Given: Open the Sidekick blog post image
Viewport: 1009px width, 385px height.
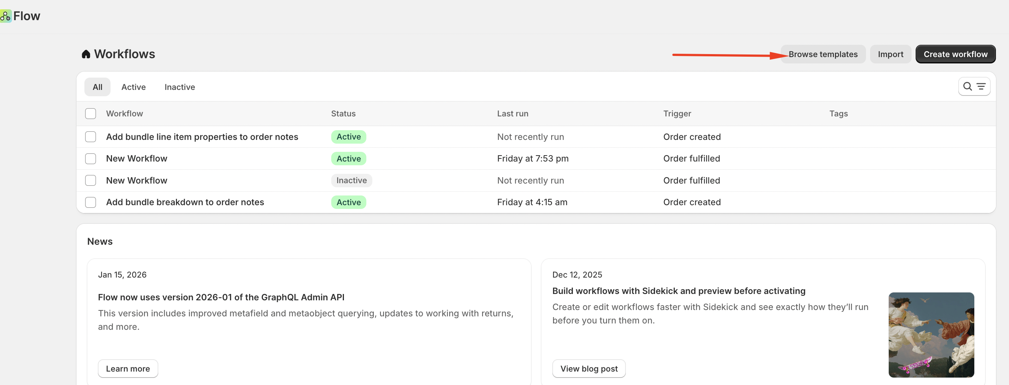Looking at the screenshot, I should (931, 335).
